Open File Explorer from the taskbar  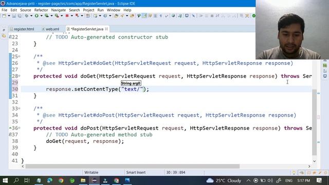(x=83, y=180)
